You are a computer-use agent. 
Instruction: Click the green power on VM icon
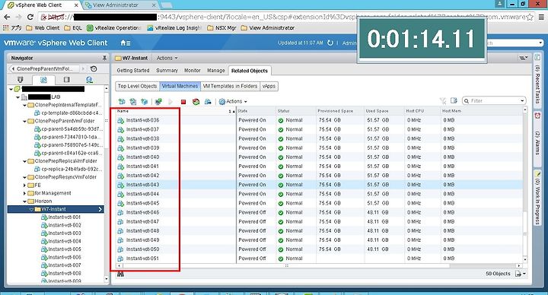point(170,102)
